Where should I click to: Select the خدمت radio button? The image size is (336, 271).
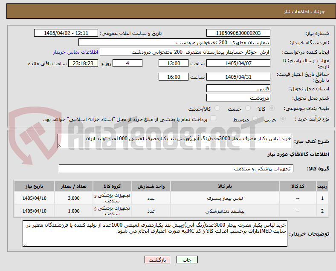click(x=248, y=108)
